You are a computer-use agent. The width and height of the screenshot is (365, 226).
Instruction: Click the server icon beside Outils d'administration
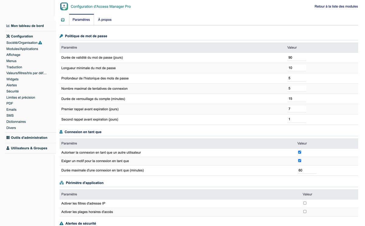8,137
